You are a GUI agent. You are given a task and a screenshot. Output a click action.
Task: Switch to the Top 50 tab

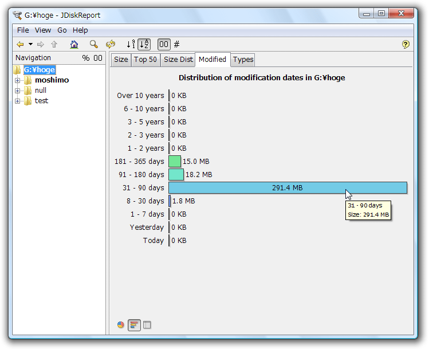point(145,60)
